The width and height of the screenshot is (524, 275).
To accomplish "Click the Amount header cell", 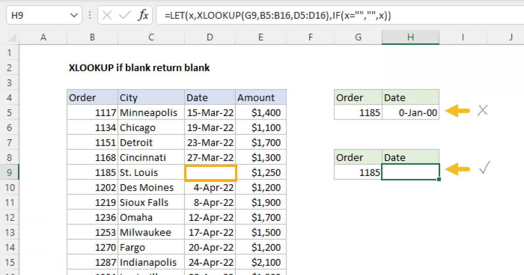I will pyautogui.click(x=261, y=98).
